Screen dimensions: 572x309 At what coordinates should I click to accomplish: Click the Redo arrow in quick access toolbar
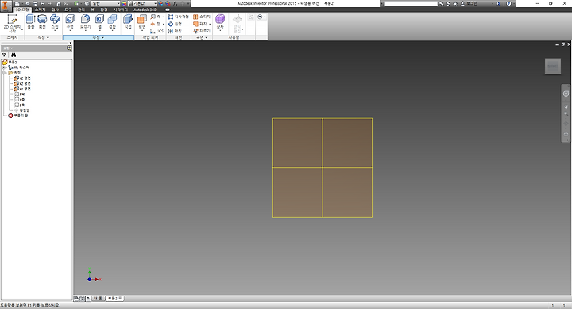point(49,3)
